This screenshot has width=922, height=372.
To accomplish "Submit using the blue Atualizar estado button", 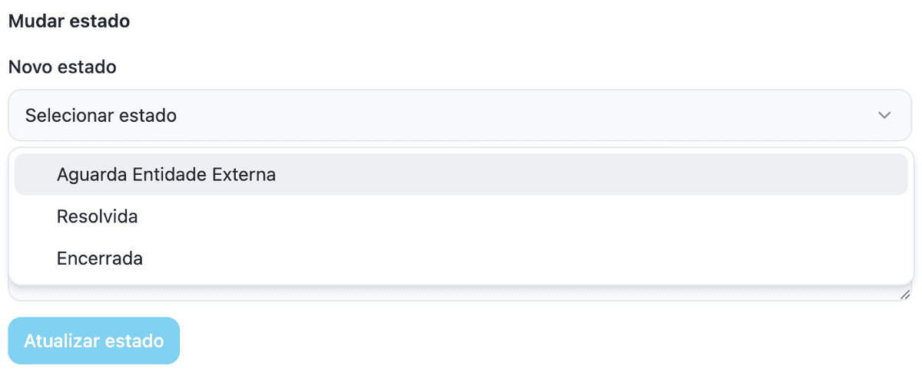I will point(94,341).
